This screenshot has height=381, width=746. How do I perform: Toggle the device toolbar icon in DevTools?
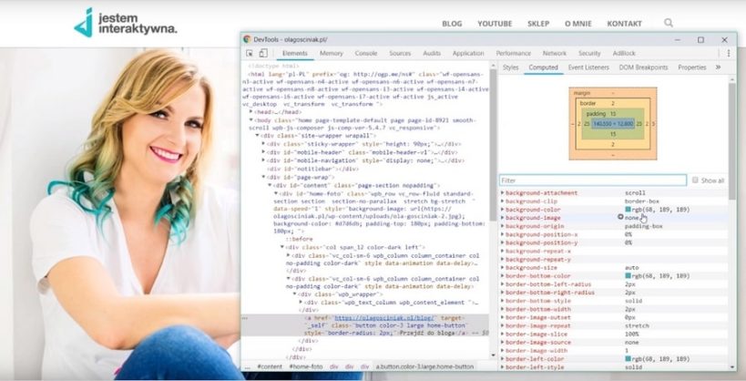[x=263, y=54]
